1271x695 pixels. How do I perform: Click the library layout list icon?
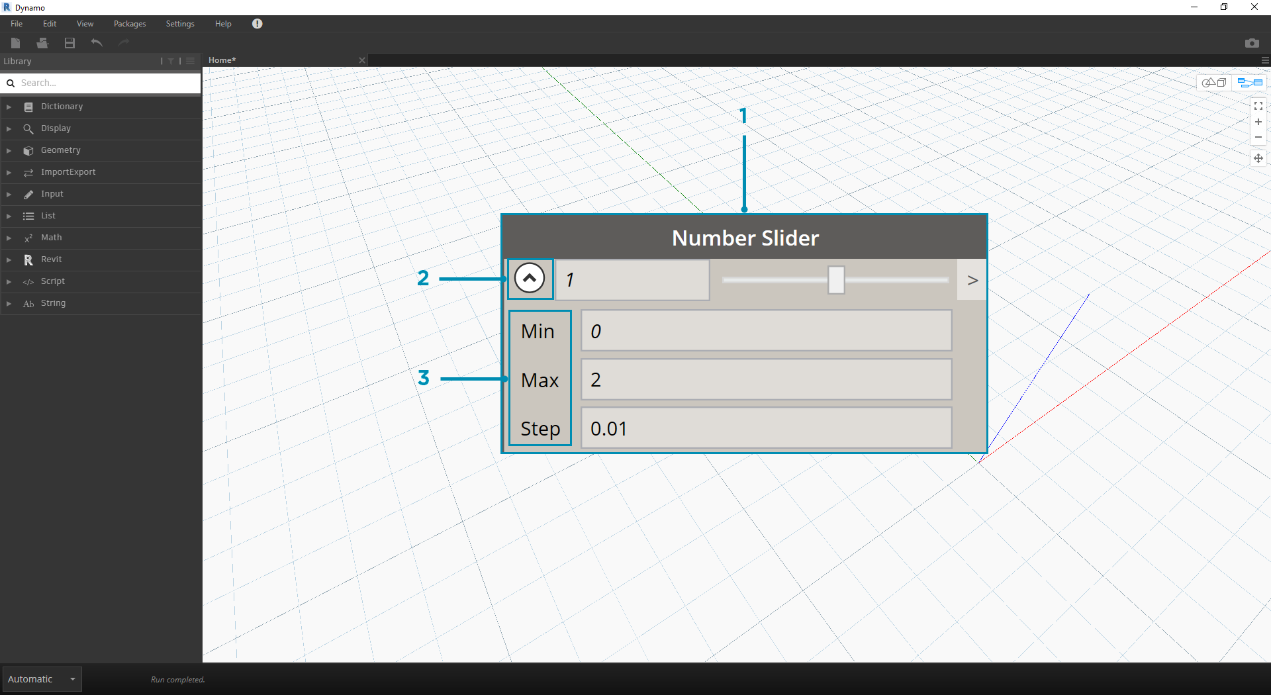(191, 61)
